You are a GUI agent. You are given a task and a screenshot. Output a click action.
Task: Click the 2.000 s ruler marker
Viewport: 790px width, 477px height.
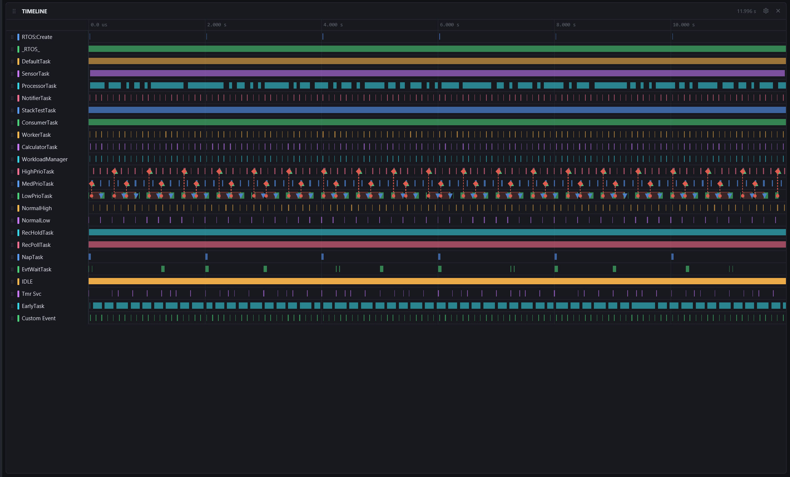tap(217, 25)
